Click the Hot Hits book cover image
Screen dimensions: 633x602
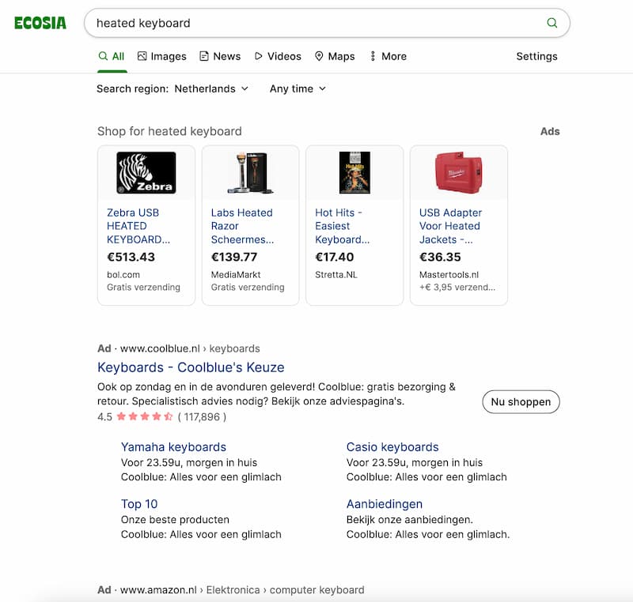click(x=354, y=173)
